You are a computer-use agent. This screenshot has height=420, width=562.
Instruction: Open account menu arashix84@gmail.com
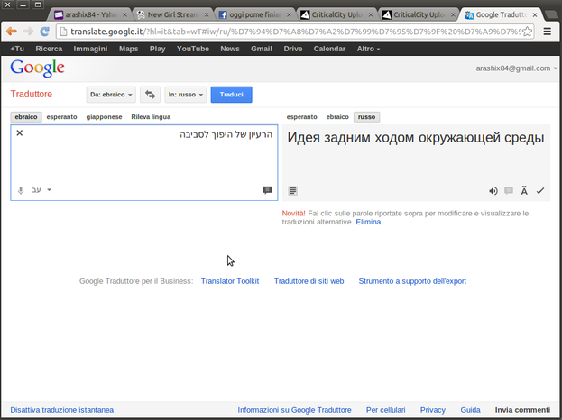click(517, 68)
